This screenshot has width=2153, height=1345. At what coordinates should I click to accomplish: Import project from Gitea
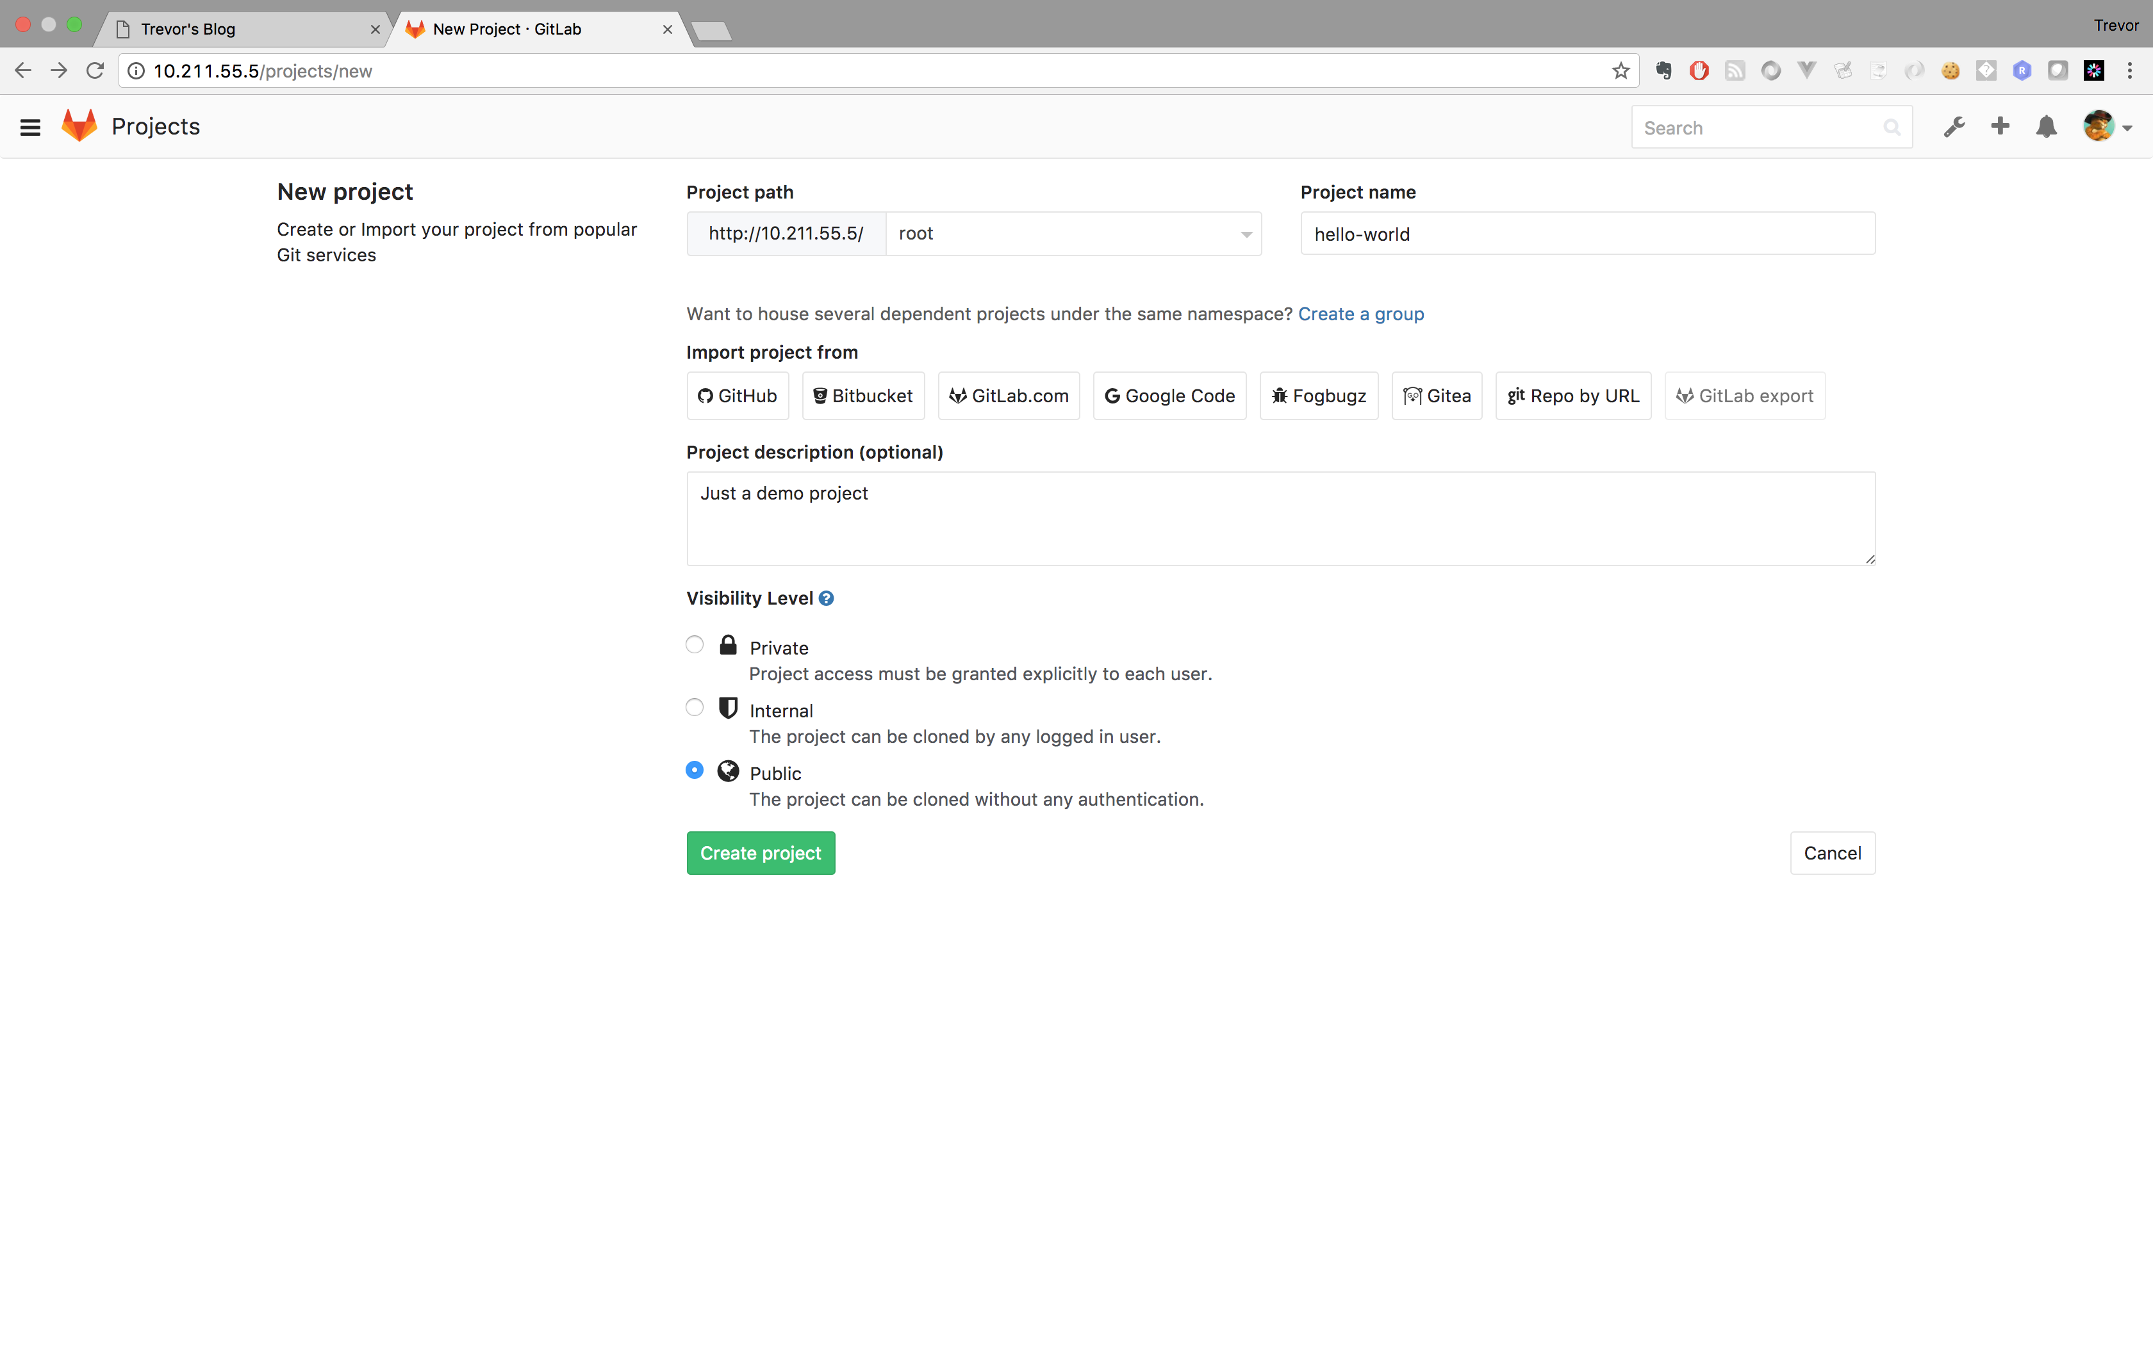tap(1437, 396)
